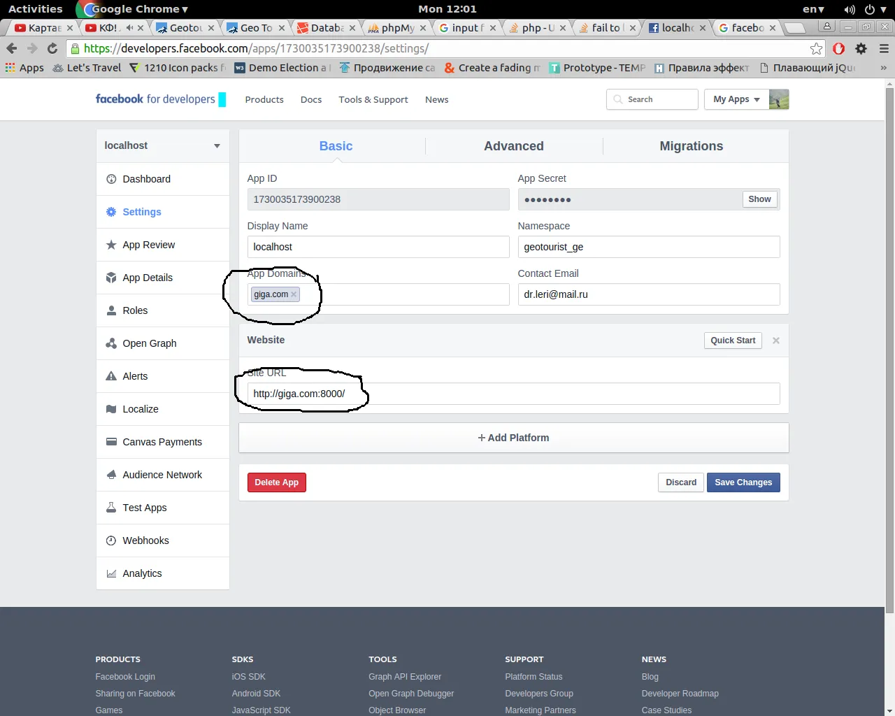895x716 pixels.
Task: Open the Platform Status footer link
Action: point(534,677)
